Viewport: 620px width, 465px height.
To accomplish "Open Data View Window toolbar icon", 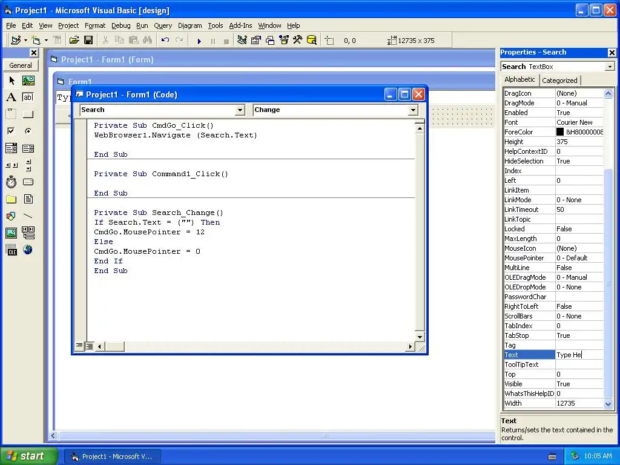I will pos(312,41).
